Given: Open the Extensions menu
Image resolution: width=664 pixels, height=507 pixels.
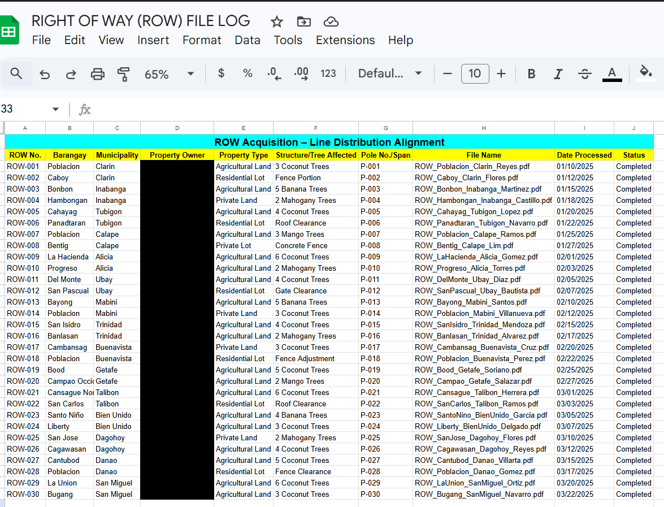Looking at the screenshot, I should [x=345, y=40].
